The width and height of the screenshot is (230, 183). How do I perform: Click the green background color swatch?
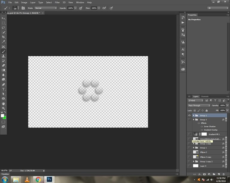(x=5, y=118)
